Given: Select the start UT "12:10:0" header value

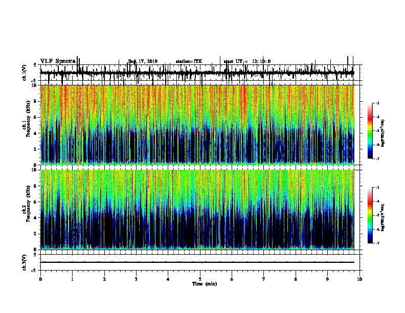Looking at the screenshot, I should (x=261, y=61).
